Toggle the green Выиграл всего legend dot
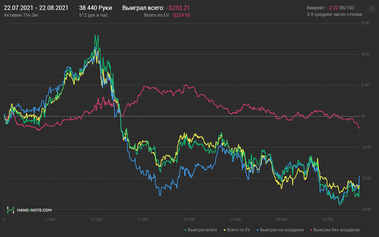Screen dimensions: 379x237 coord(185,230)
